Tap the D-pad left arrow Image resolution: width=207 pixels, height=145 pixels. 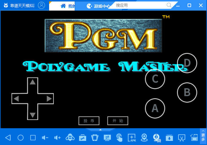coord(16,99)
